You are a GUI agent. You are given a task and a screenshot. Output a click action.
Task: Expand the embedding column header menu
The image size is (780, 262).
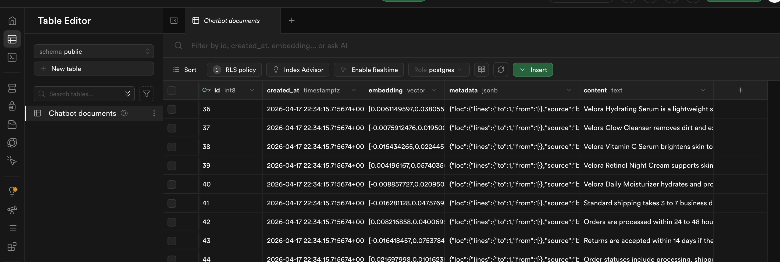click(x=434, y=90)
